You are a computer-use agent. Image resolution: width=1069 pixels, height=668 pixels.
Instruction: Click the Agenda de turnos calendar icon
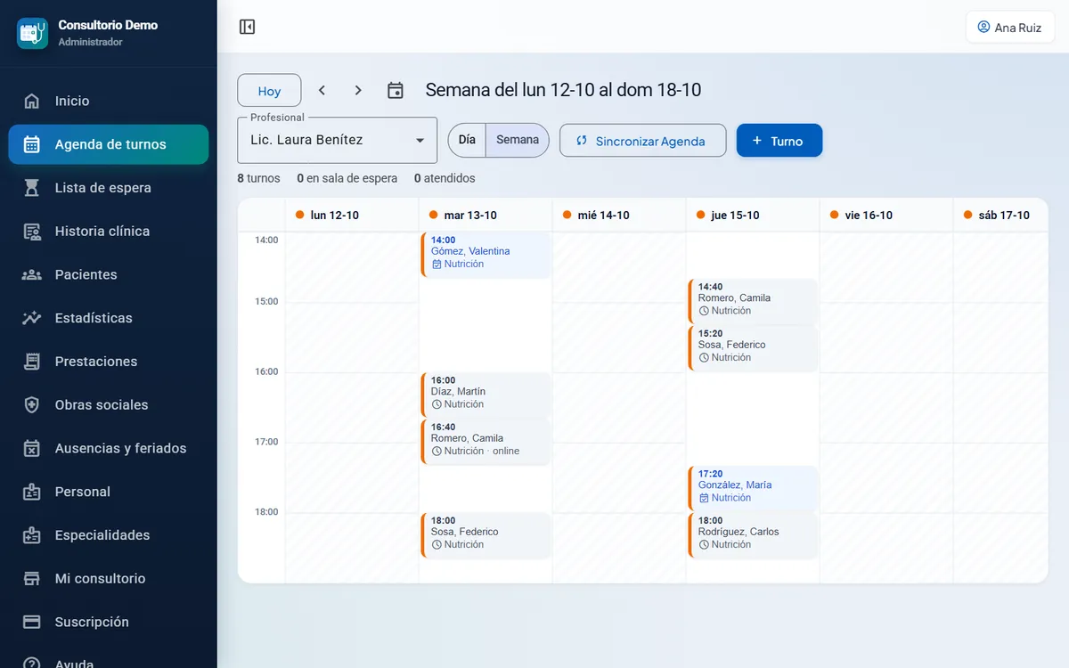tap(32, 144)
